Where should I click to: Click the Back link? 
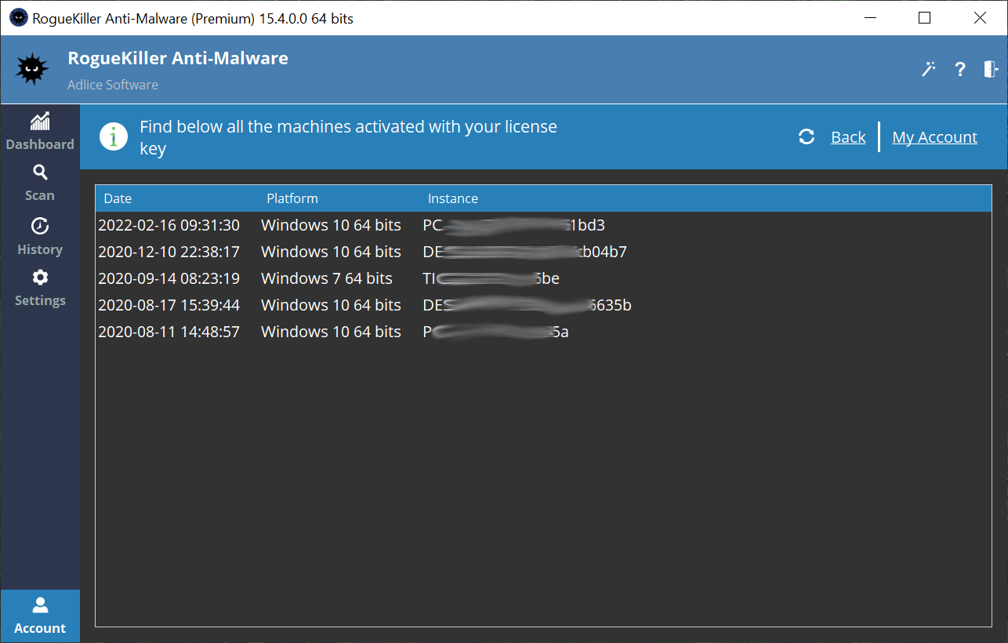coord(848,137)
